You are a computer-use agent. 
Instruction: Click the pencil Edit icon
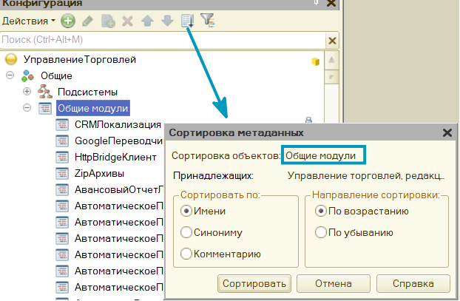(87, 21)
